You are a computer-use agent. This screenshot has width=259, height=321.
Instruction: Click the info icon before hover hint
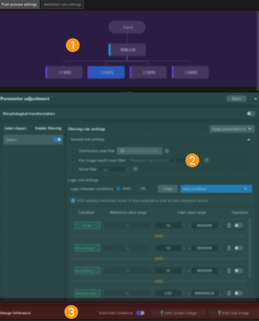click(73, 200)
